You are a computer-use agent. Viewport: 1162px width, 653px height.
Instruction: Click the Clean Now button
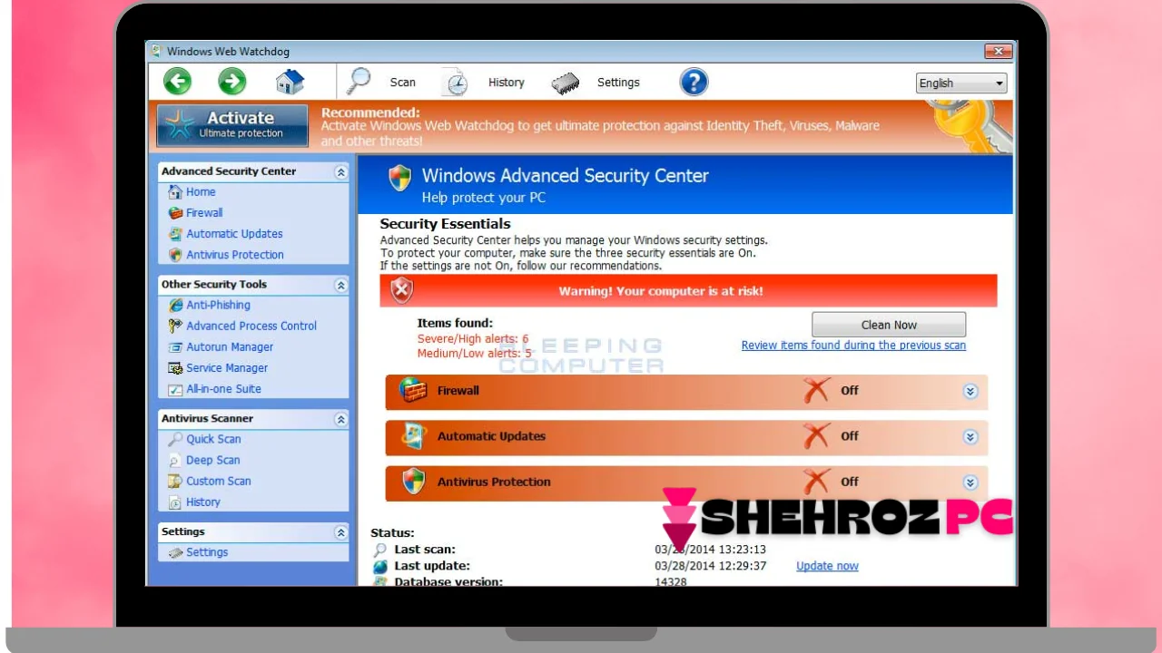889,325
